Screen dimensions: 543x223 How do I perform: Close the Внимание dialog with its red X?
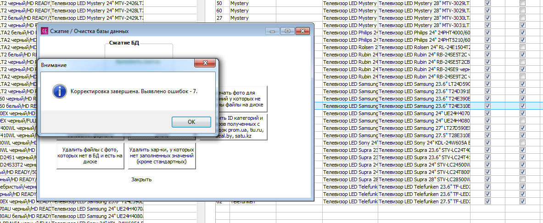pyautogui.click(x=205, y=63)
